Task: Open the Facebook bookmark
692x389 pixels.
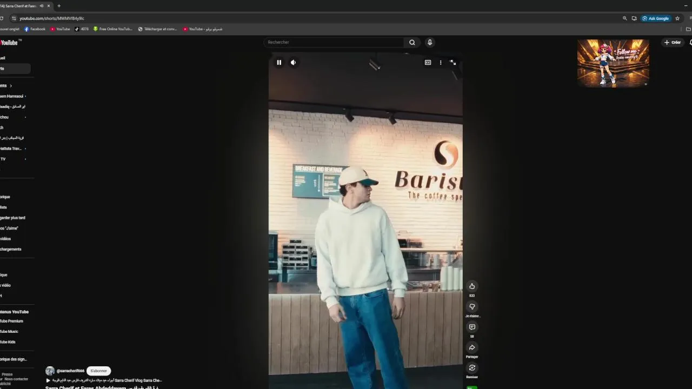Action: click(35, 29)
